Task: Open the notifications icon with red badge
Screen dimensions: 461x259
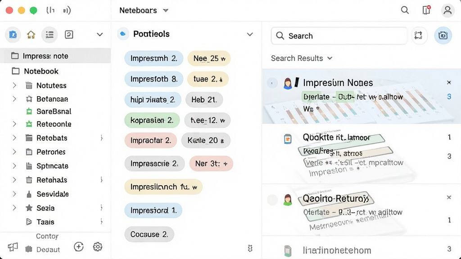Action: point(426,10)
